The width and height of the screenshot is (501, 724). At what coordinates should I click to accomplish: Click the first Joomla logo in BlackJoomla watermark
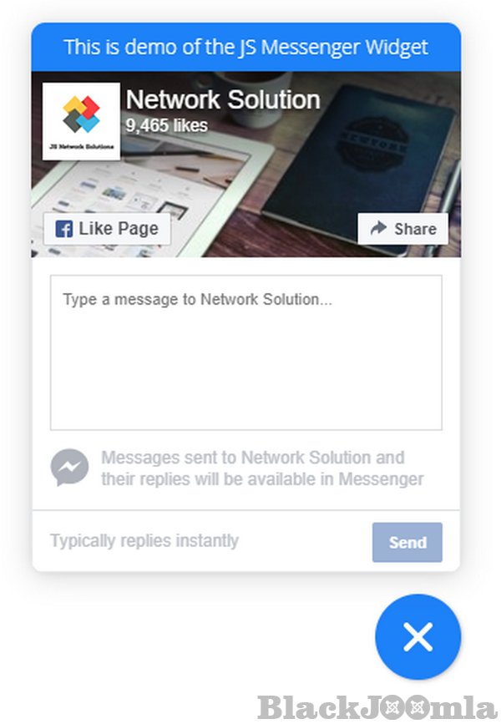tap(392, 706)
